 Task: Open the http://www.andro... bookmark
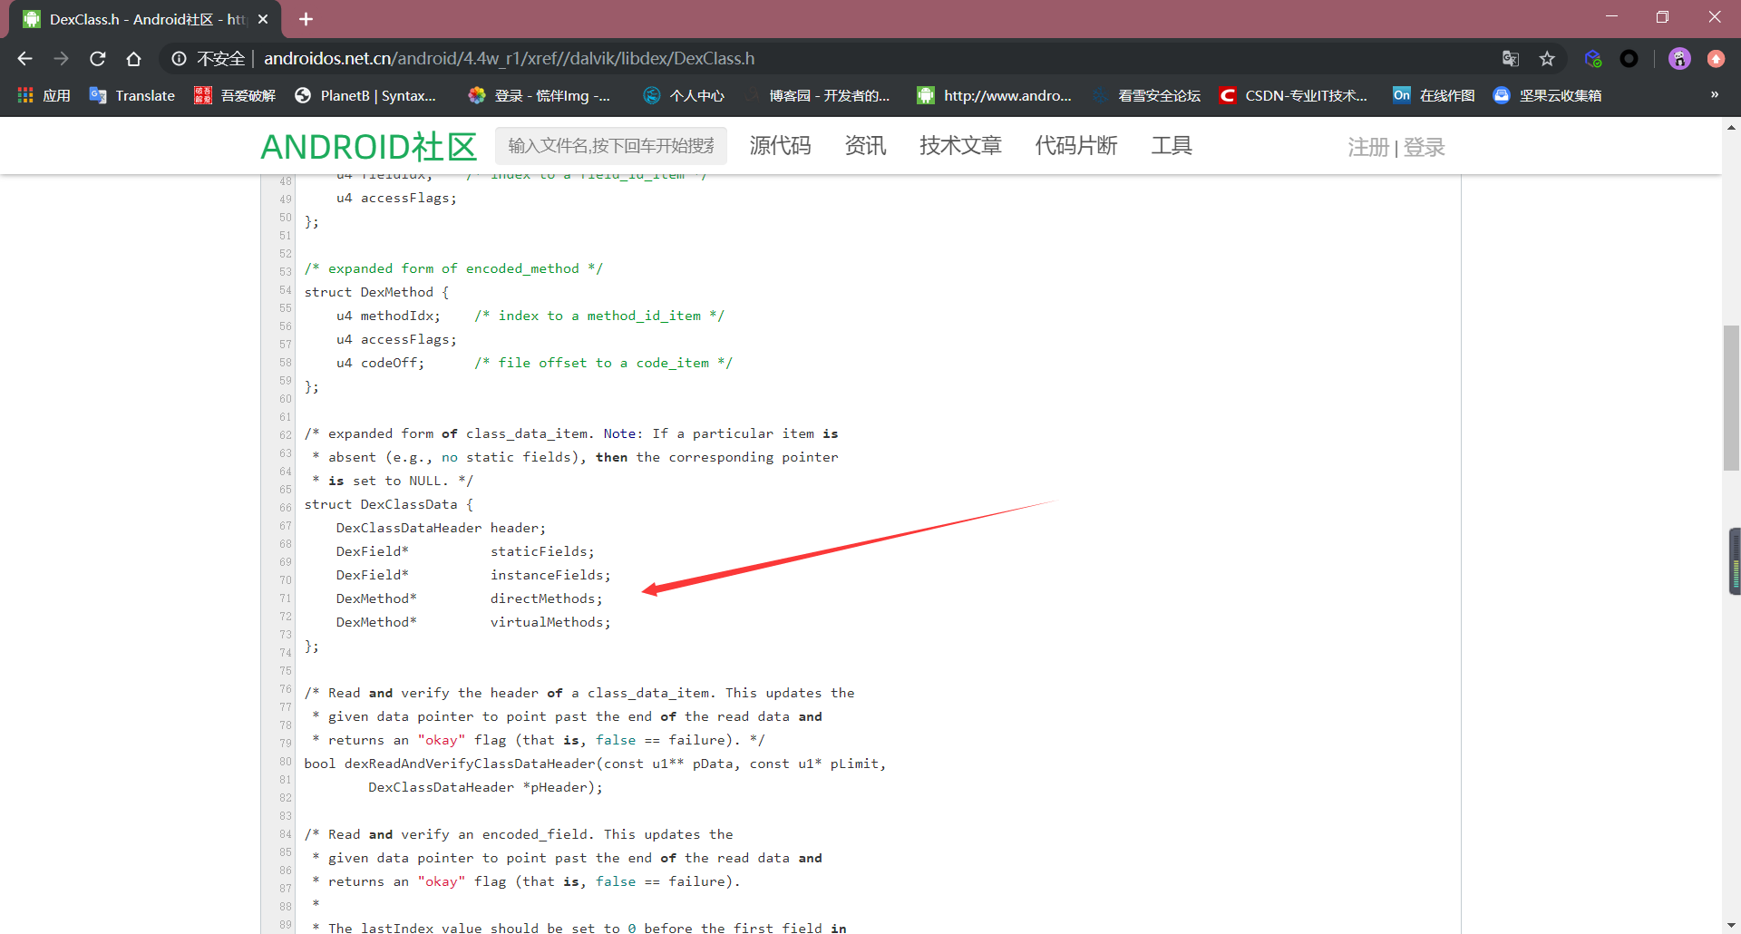click(x=995, y=95)
